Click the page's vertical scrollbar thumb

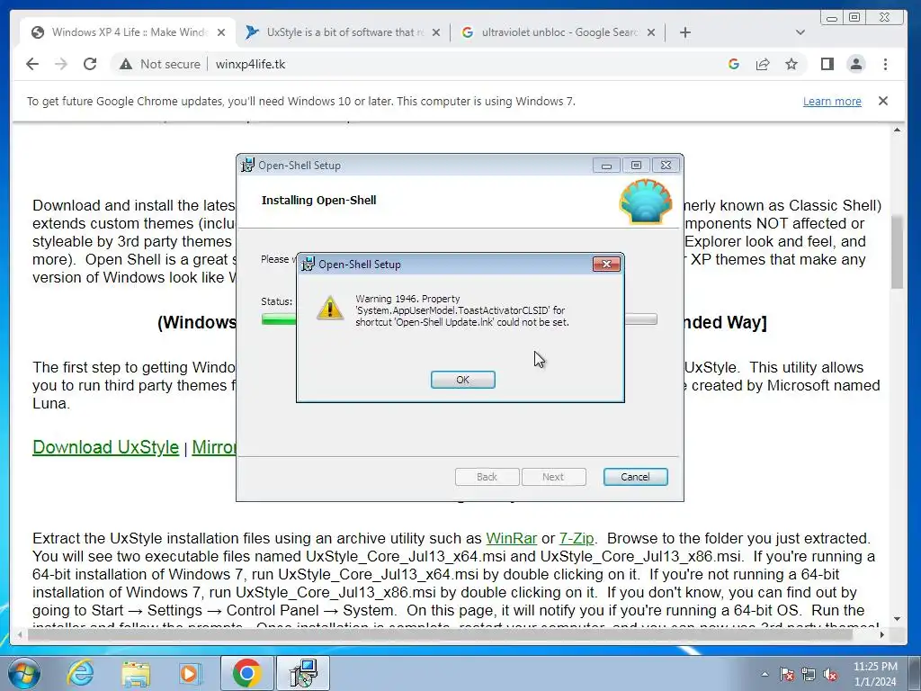pos(897,252)
